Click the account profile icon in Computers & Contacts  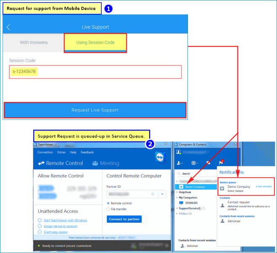pyautogui.click(x=179, y=152)
